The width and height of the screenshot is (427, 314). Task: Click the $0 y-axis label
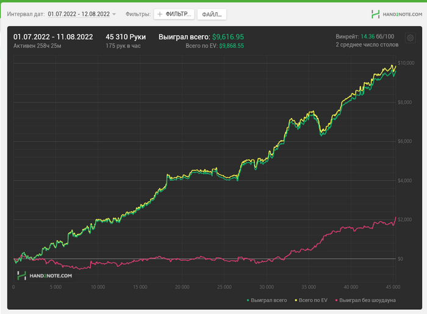(400, 259)
